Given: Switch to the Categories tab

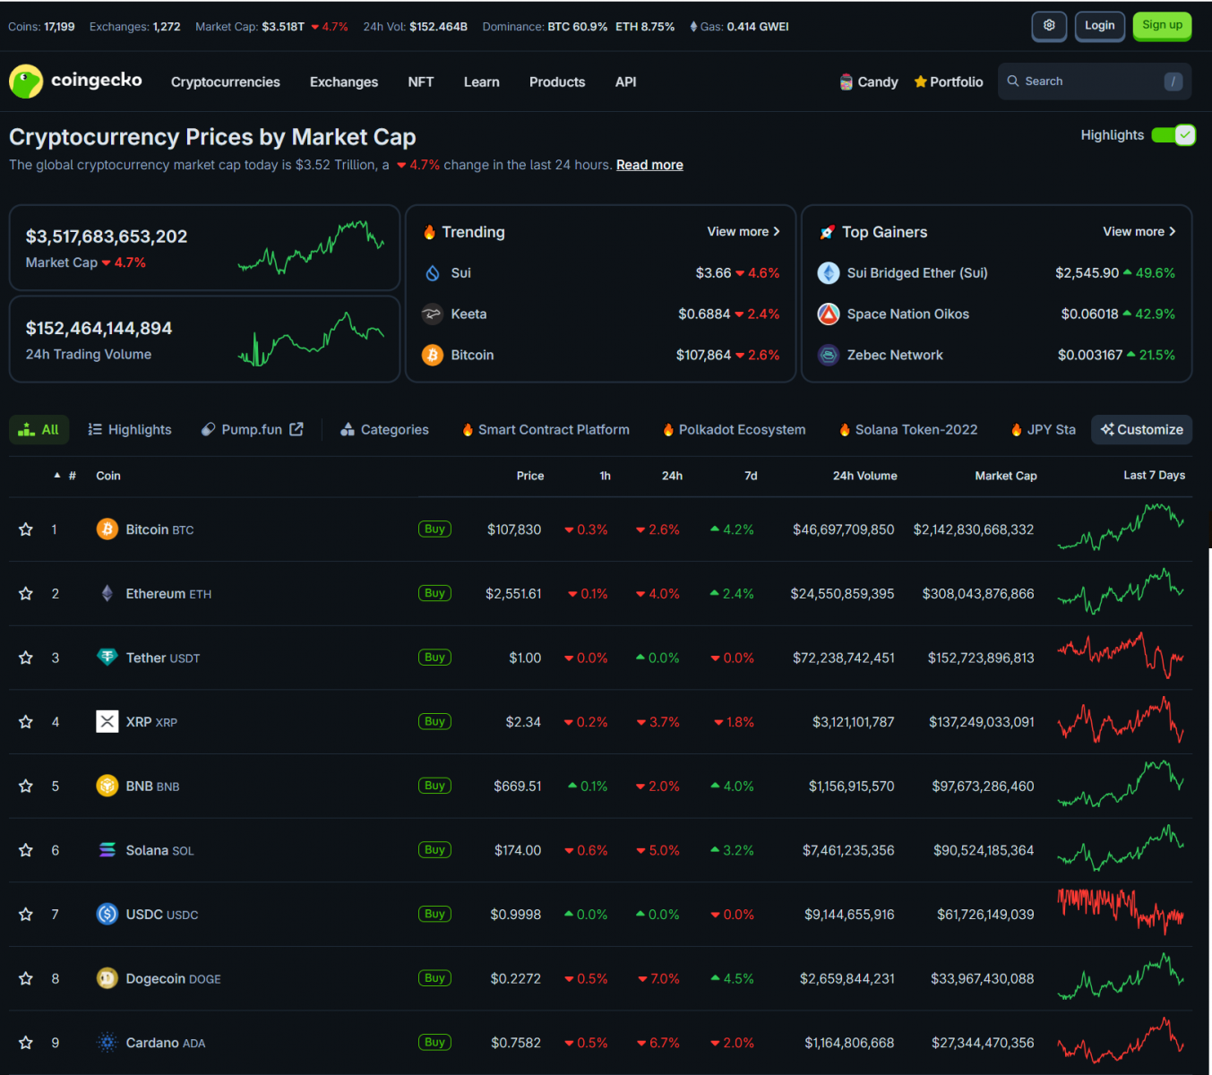Looking at the screenshot, I should point(385,430).
